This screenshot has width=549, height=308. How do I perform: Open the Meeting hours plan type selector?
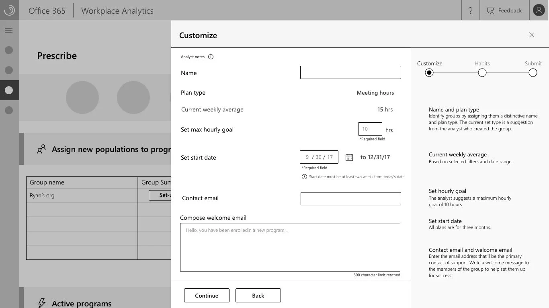coord(375,93)
